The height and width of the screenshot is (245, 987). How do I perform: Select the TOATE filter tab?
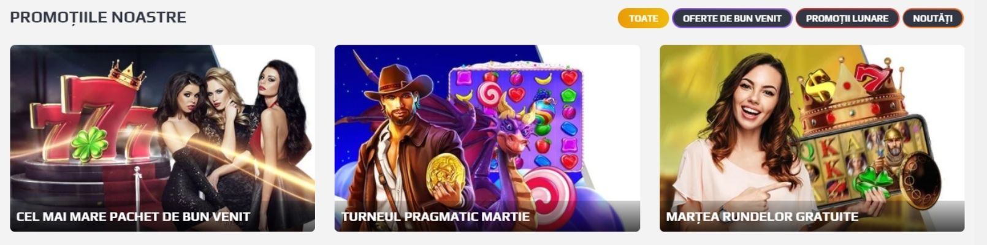click(643, 18)
